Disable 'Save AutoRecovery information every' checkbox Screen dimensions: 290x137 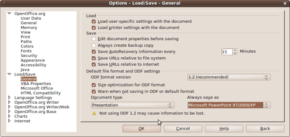(x=94, y=52)
